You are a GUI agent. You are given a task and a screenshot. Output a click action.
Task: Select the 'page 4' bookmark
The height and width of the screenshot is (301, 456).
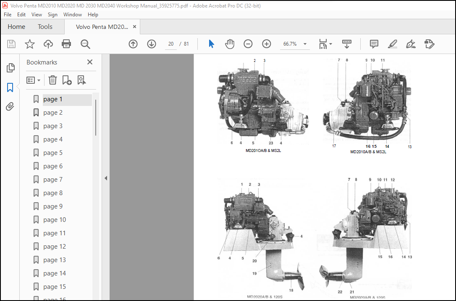coord(53,139)
